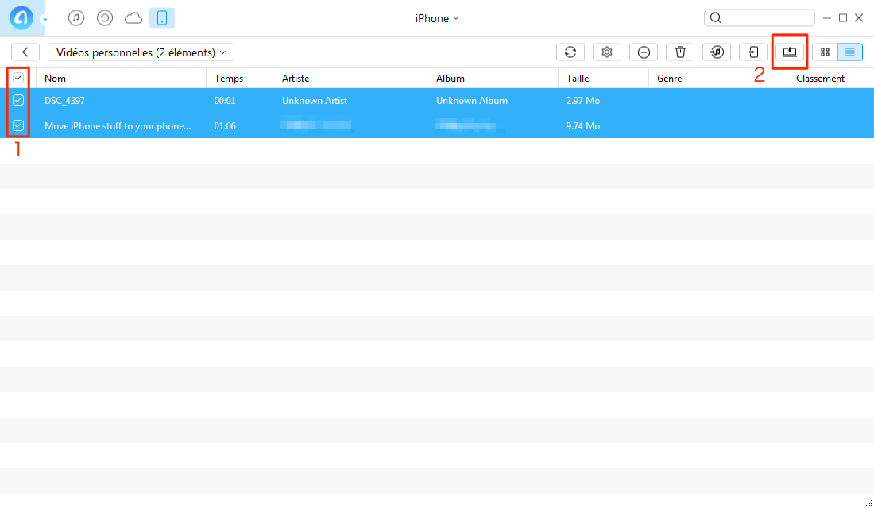The height and width of the screenshot is (508, 874).
Task: Expand the iPhone device dropdown
Action: pos(437,18)
